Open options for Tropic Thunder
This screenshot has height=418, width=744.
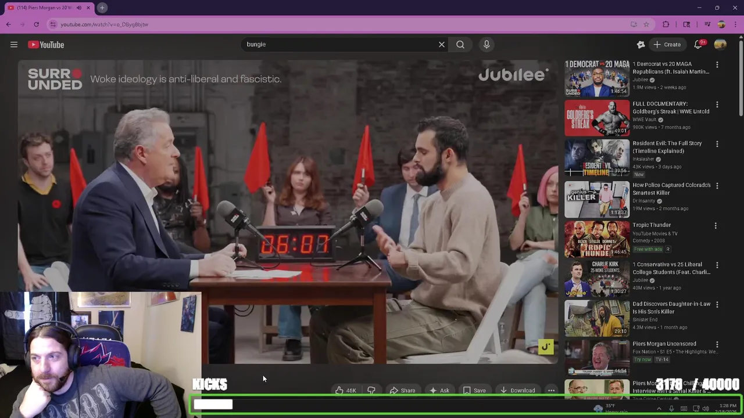point(716,225)
